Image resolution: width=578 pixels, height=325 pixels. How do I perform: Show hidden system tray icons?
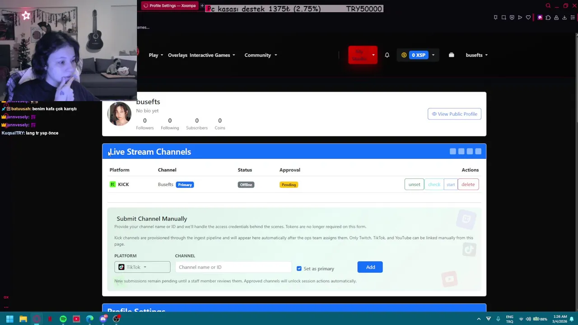click(479, 319)
